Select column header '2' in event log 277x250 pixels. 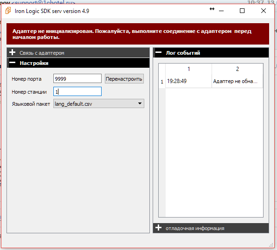(x=238, y=69)
